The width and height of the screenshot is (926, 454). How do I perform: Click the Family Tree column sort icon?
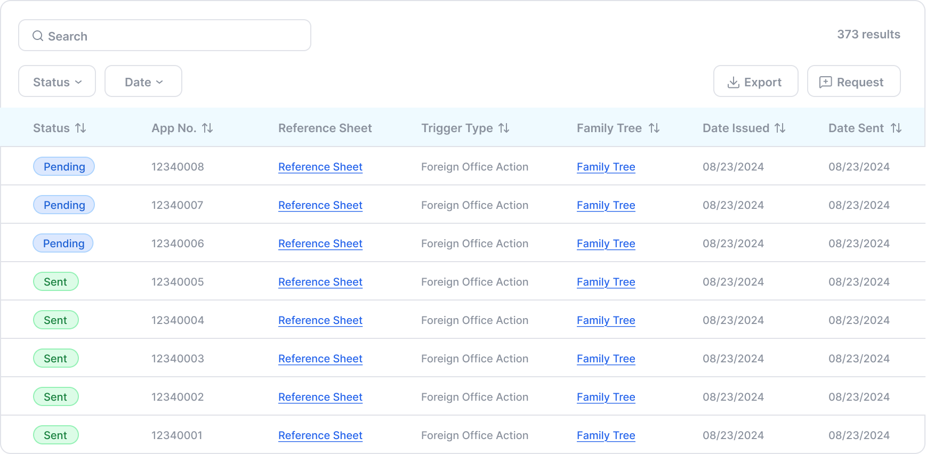point(654,128)
